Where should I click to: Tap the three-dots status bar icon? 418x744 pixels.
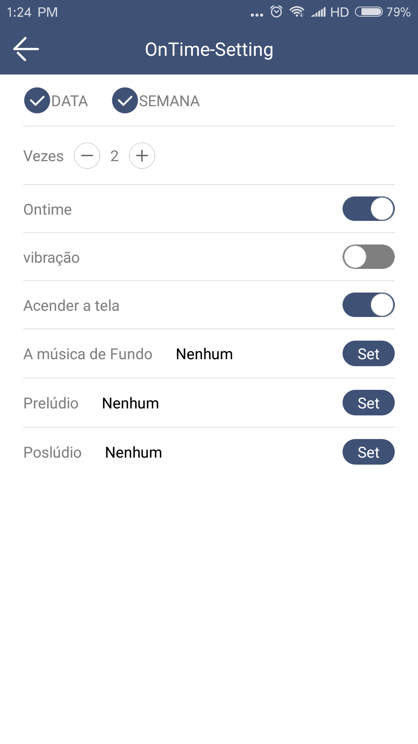point(257,15)
